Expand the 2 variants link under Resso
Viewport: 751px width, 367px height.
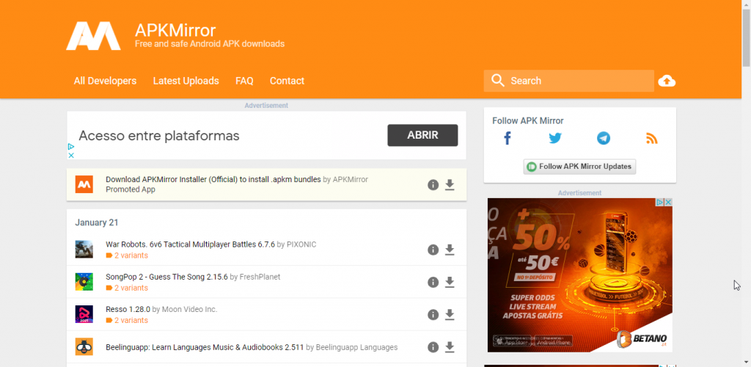(x=131, y=320)
